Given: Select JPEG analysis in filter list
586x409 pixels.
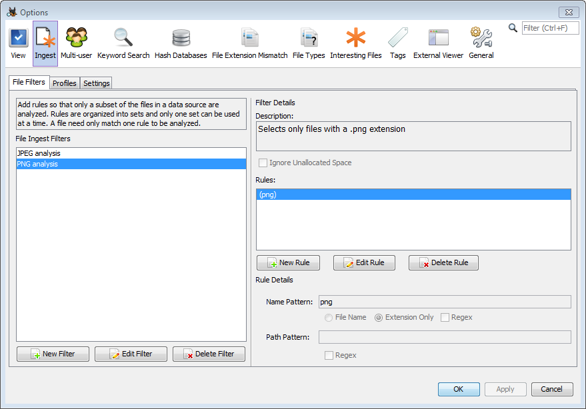Looking at the screenshot, I should click(39, 153).
